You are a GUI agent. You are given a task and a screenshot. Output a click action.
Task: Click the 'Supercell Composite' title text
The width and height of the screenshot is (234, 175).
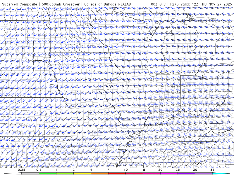coord(20,4)
